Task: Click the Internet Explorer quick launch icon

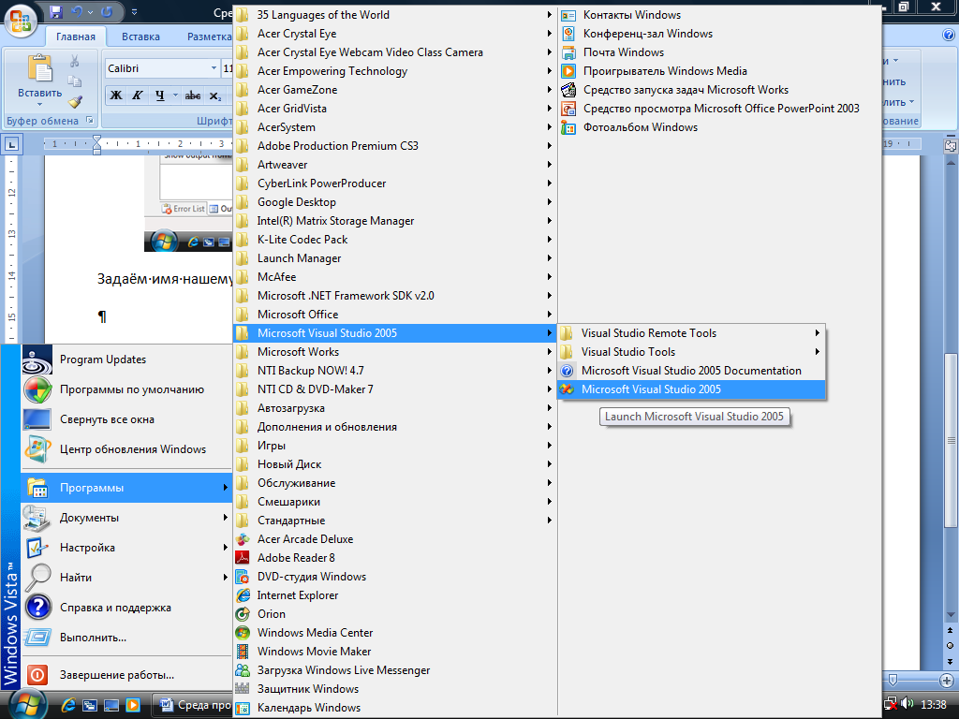Action: (68, 705)
